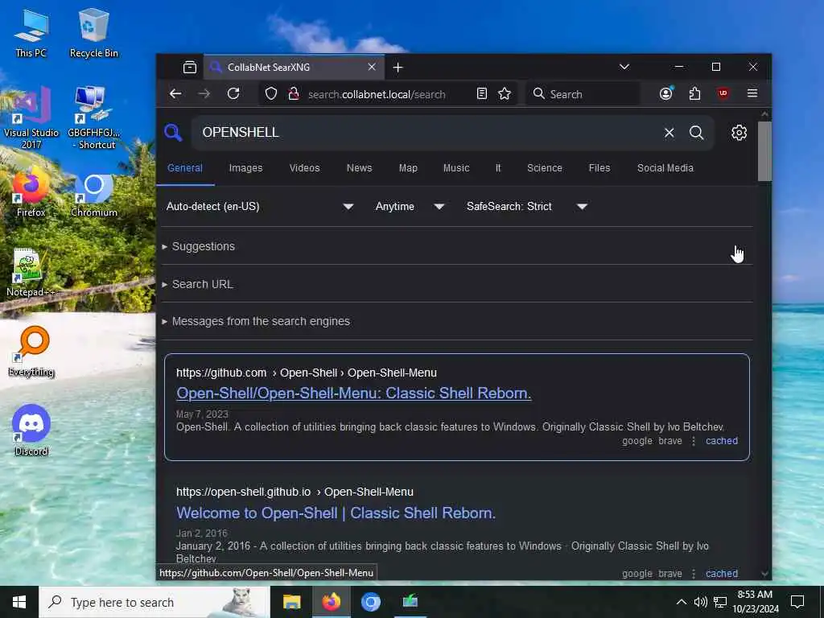This screenshot has width=824, height=618.
Task: Bookmark this page with the star icon
Action: [505, 94]
